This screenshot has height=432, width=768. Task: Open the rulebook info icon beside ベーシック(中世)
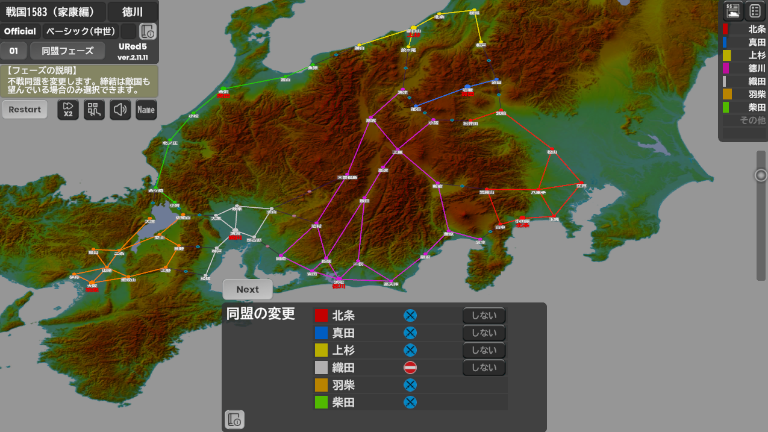[148, 31]
